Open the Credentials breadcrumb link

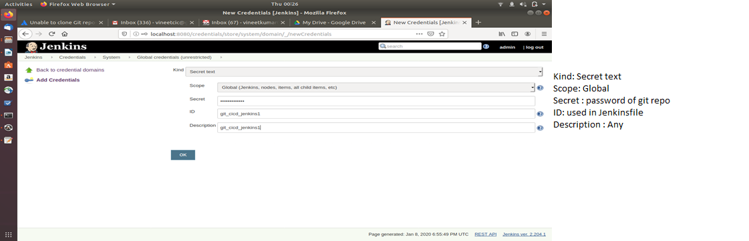(72, 57)
